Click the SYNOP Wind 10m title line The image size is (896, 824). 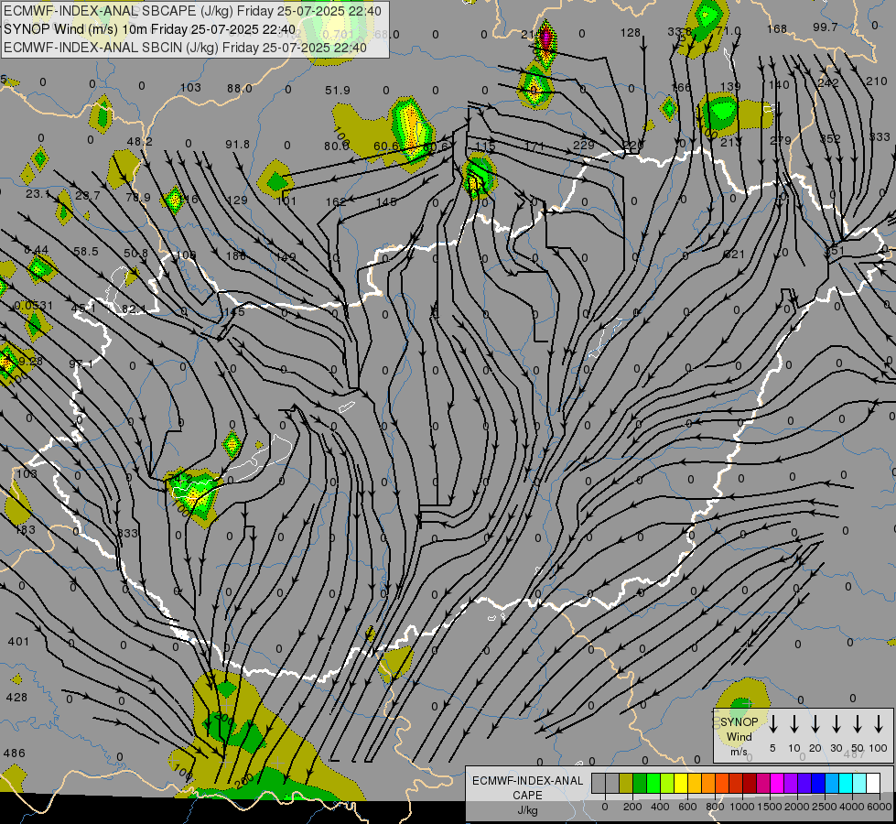pyautogui.click(x=150, y=29)
